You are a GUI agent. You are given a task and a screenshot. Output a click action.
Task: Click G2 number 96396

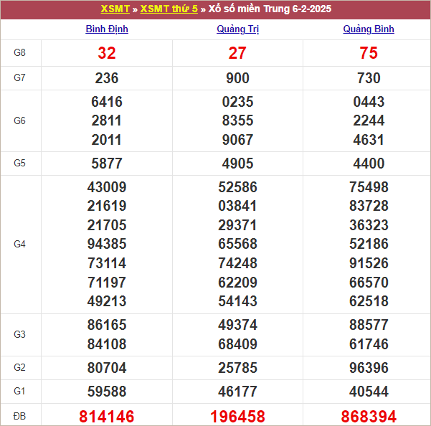[x=369, y=368]
